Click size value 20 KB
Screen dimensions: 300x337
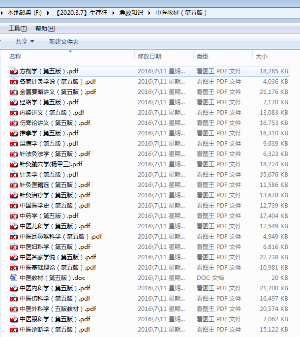tap(279, 277)
